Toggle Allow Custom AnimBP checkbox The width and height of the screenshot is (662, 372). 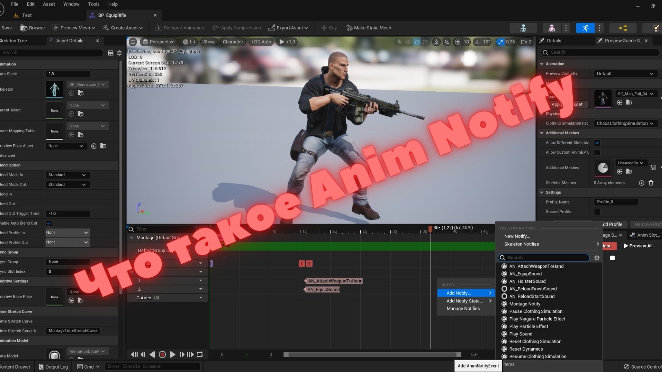click(598, 153)
